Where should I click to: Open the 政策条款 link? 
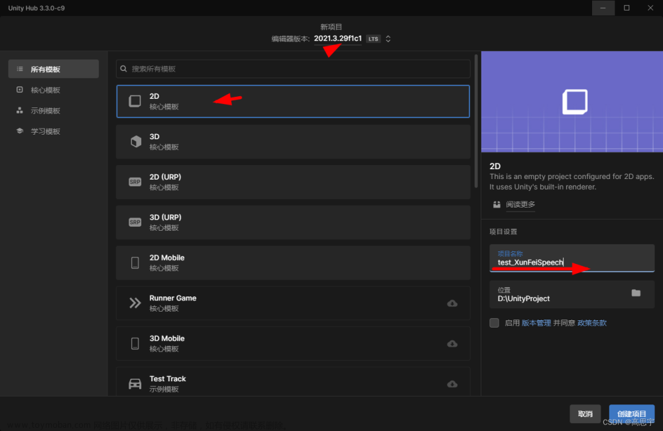click(x=592, y=323)
